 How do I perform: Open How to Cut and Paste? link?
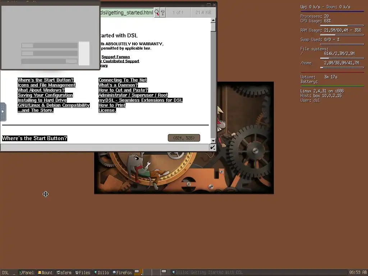pos(123,90)
